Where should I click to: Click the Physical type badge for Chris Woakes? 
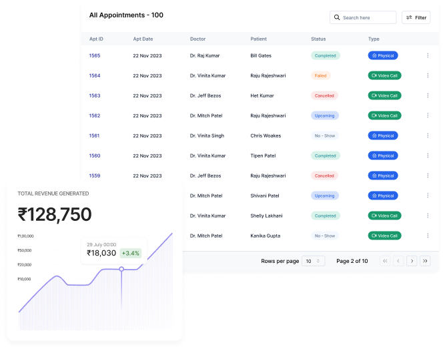pyautogui.click(x=383, y=135)
